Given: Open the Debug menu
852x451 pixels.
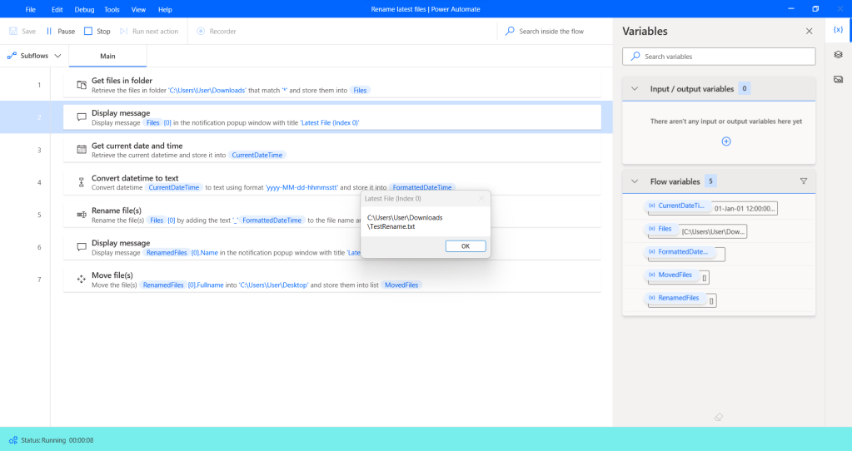Looking at the screenshot, I should tap(84, 9).
